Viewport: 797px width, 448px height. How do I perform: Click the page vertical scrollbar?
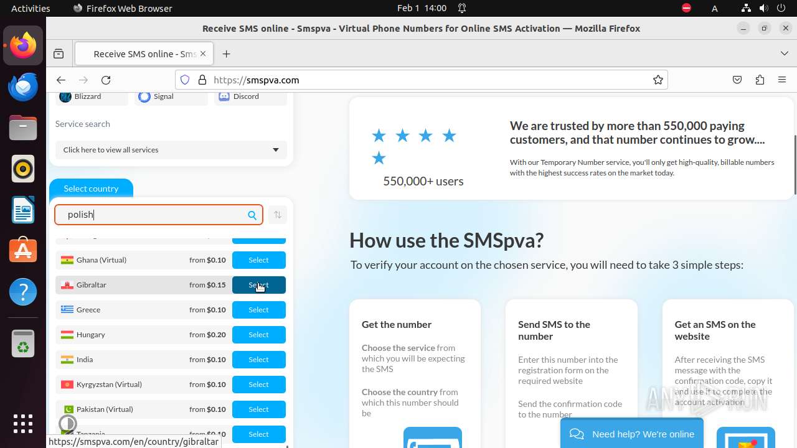795,165
